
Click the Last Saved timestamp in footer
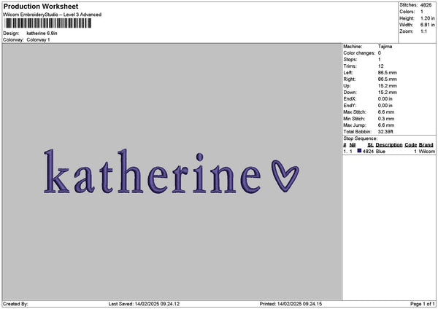144,304
